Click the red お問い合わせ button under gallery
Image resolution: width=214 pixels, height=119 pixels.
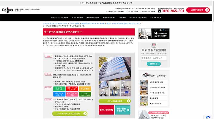(x=107, y=110)
